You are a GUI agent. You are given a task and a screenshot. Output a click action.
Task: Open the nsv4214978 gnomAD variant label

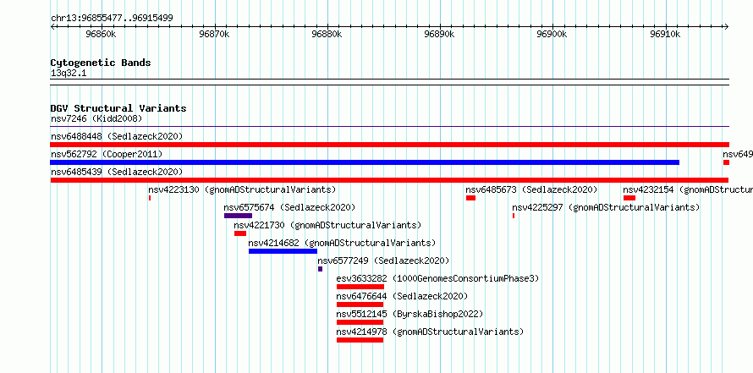coord(430,332)
